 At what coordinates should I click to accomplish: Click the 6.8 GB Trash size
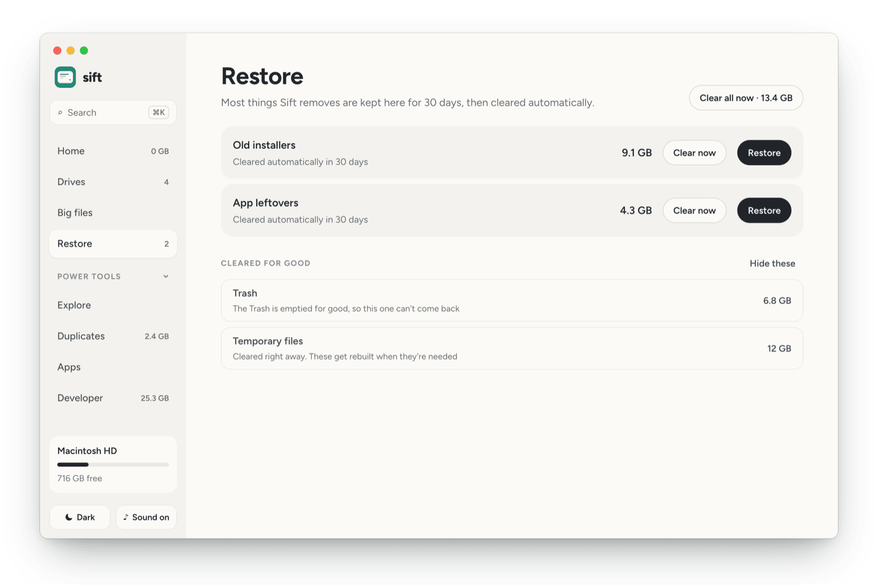click(x=777, y=301)
